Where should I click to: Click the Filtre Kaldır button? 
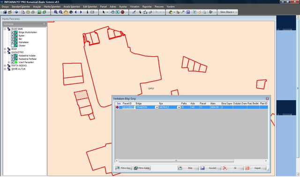142,168
